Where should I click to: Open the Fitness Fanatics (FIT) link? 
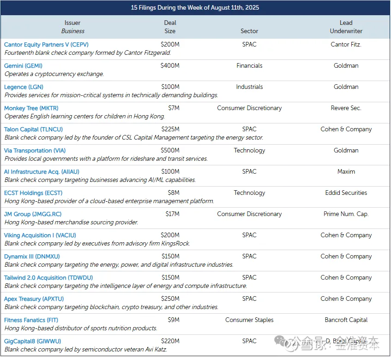[31, 320]
